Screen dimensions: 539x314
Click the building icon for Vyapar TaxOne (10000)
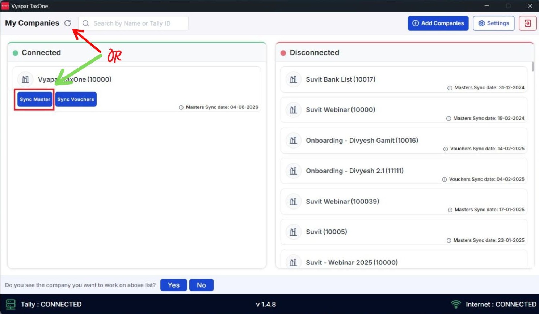point(25,79)
